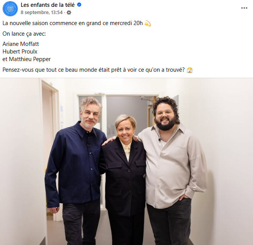Screen dimensions: 253x245
Task: Click the woman in the black suit
Action: click(125, 178)
